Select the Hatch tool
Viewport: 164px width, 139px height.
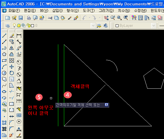(x=4, y=123)
